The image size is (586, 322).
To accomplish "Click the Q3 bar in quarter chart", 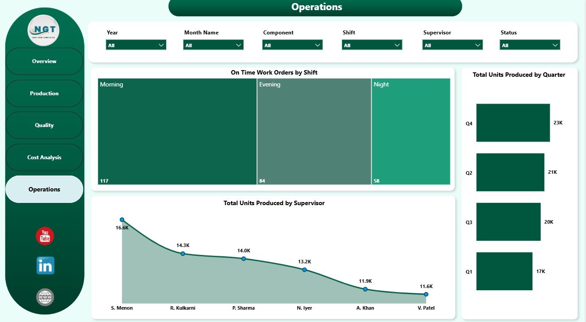I will (509, 222).
